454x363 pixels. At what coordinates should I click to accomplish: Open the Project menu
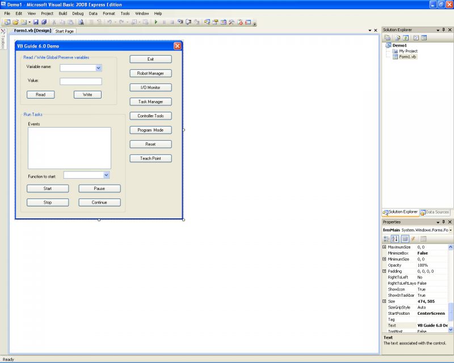pyautogui.click(x=47, y=13)
